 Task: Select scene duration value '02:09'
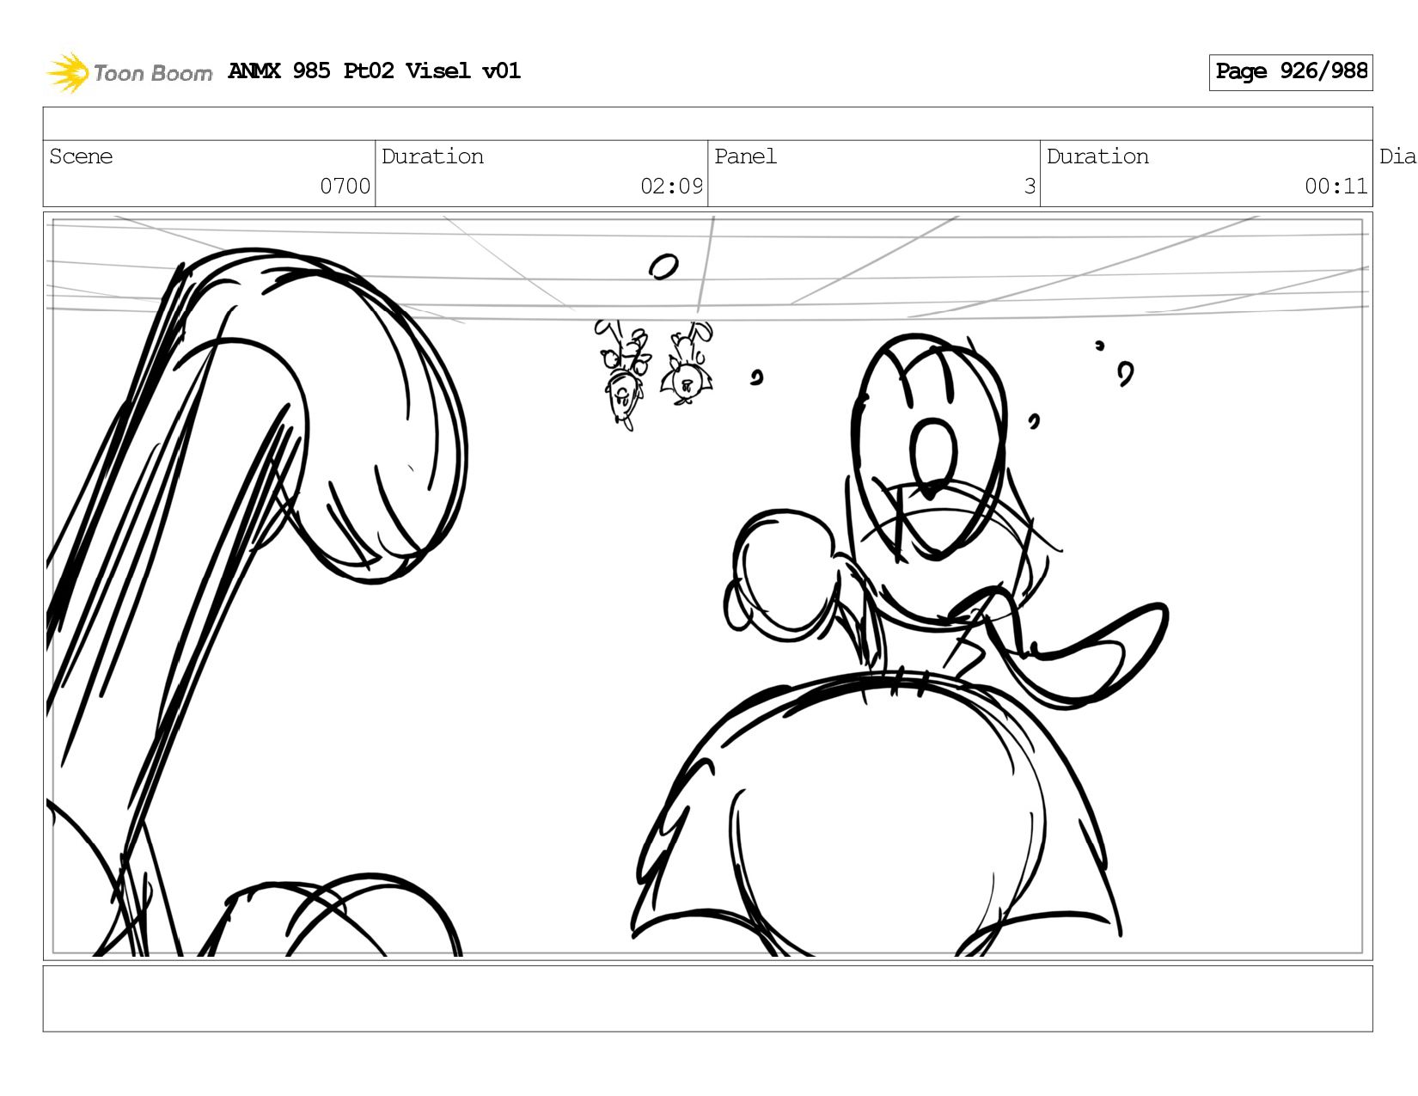[671, 186]
